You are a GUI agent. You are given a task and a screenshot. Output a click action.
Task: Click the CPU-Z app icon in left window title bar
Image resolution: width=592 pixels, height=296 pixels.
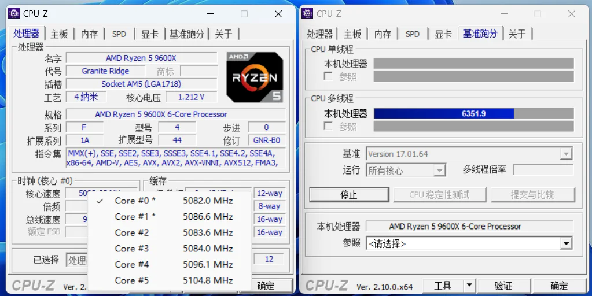pos(14,13)
